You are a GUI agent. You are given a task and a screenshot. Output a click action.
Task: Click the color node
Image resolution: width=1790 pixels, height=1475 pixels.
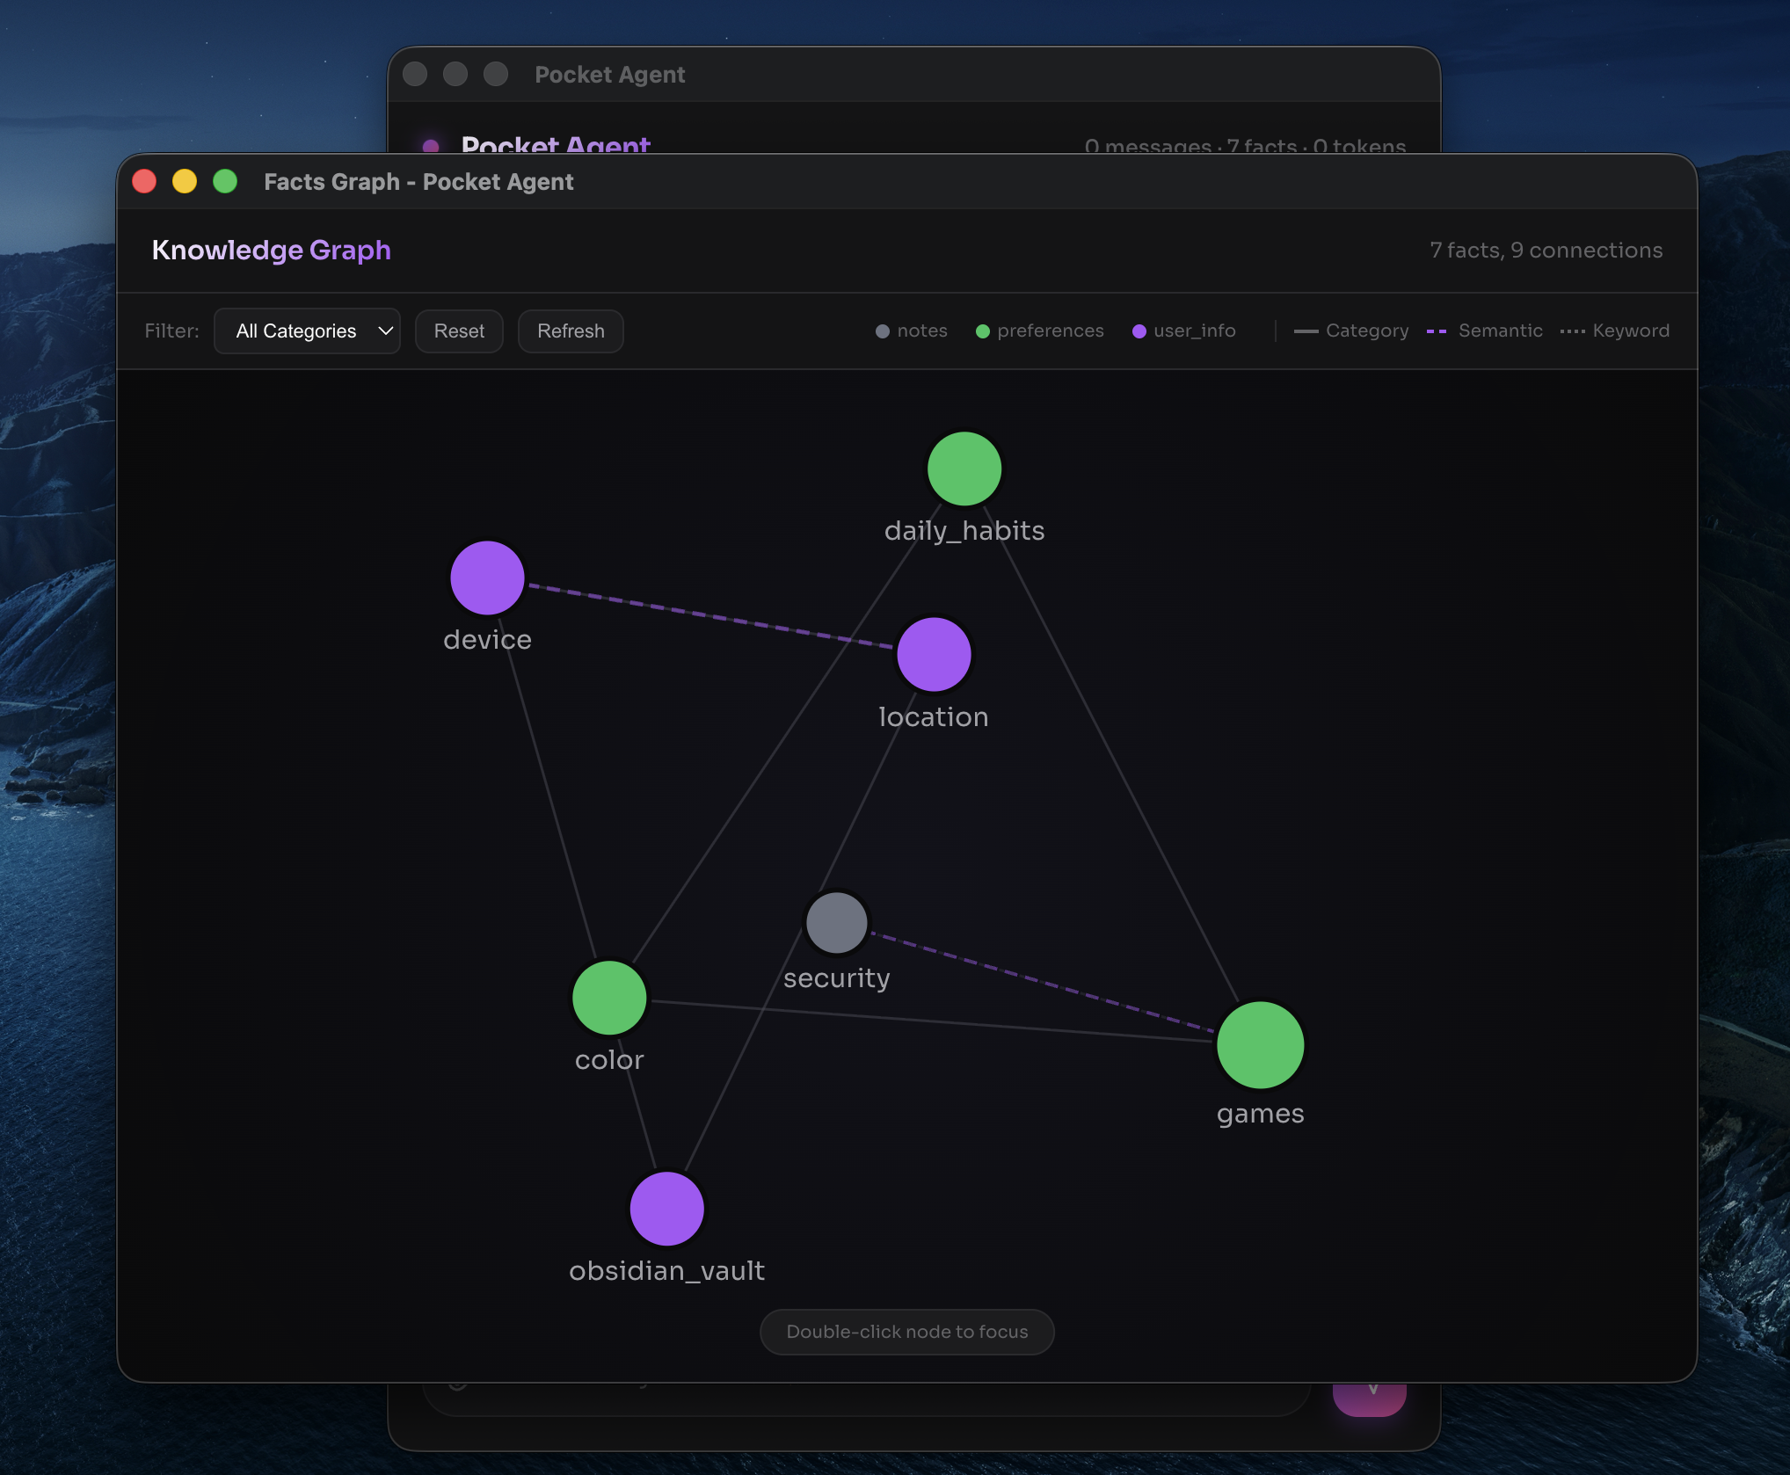coord(608,998)
